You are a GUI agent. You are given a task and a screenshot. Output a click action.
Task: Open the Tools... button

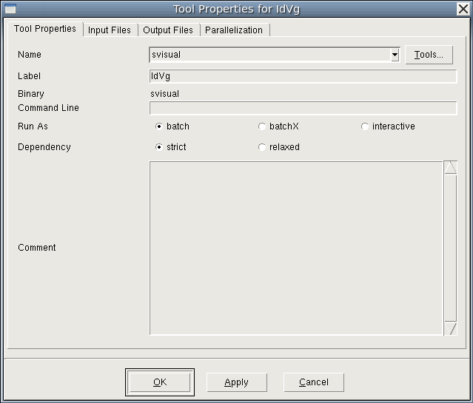[429, 55]
